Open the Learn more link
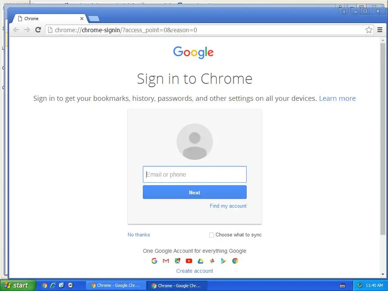The height and width of the screenshot is (291, 388). point(337,99)
